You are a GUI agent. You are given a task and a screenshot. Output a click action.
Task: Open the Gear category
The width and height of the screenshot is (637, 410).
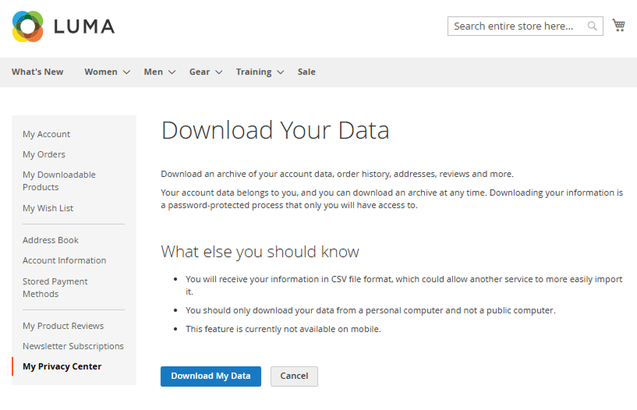(200, 72)
